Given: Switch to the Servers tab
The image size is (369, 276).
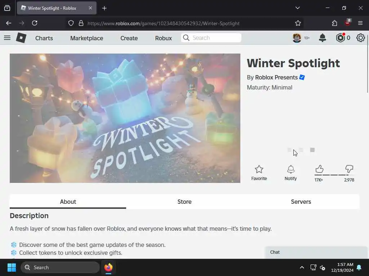Looking at the screenshot, I should [x=301, y=202].
